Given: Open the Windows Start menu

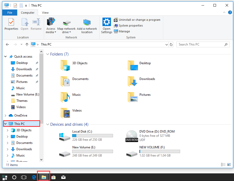Looking at the screenshot, I should click(x=5, y=177).
